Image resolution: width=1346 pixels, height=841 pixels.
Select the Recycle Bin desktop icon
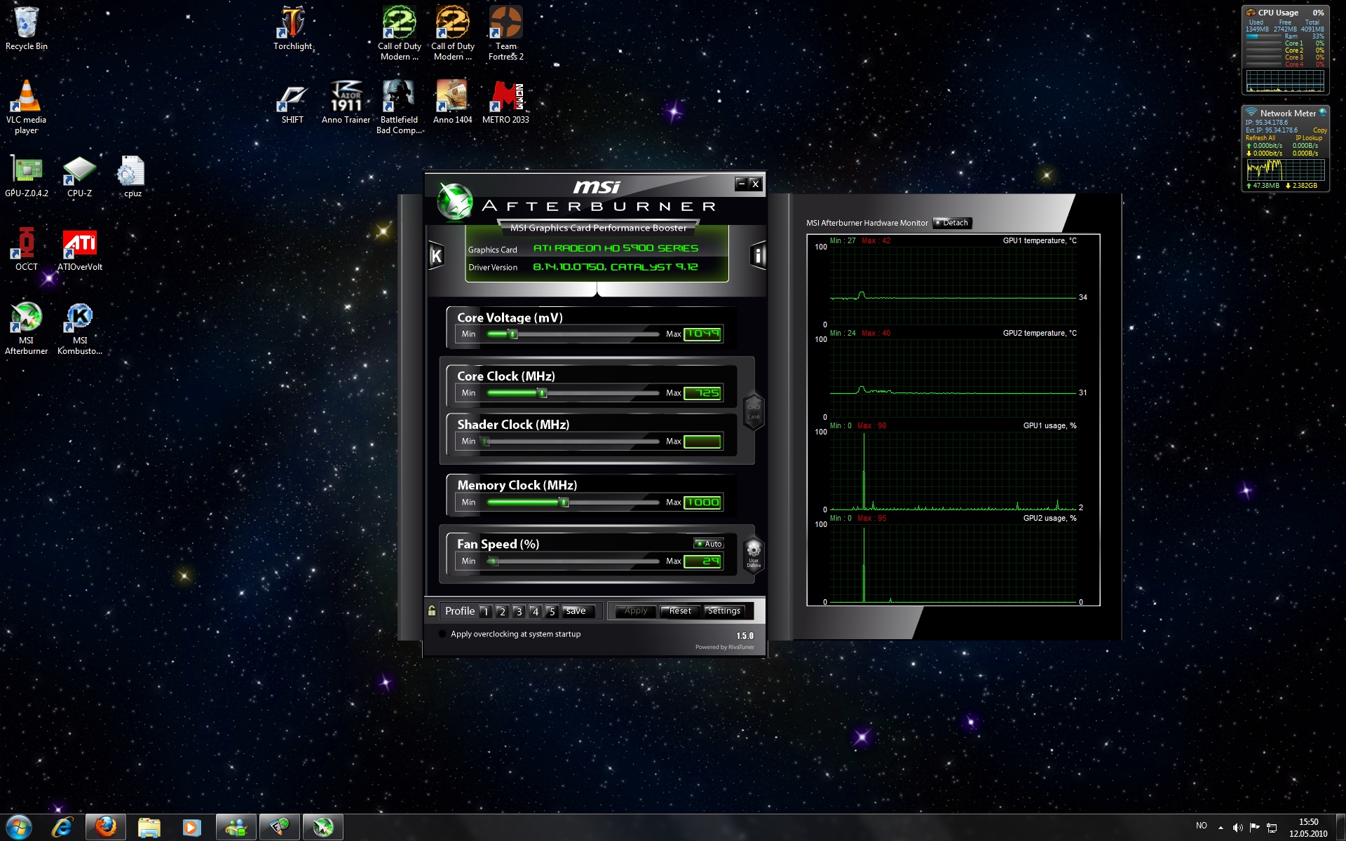(27, 29)
